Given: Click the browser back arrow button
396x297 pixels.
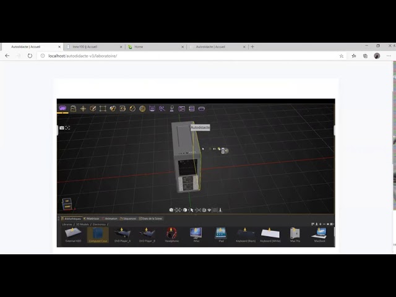Looking at the screenshot, I should (7, 56).
